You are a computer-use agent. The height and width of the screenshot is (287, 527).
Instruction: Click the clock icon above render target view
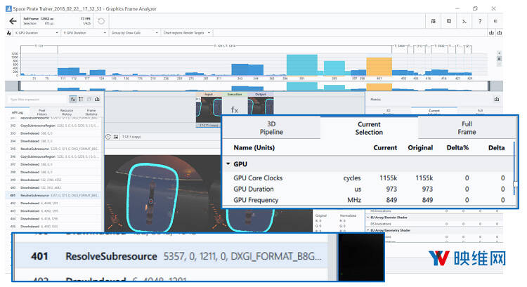click(108, 136)
